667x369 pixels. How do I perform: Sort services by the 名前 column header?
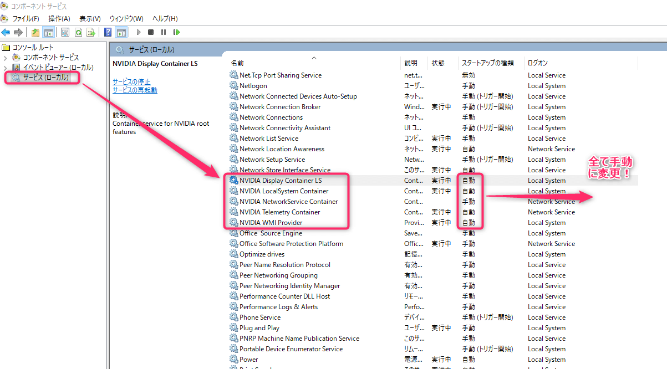click(237, 63)
